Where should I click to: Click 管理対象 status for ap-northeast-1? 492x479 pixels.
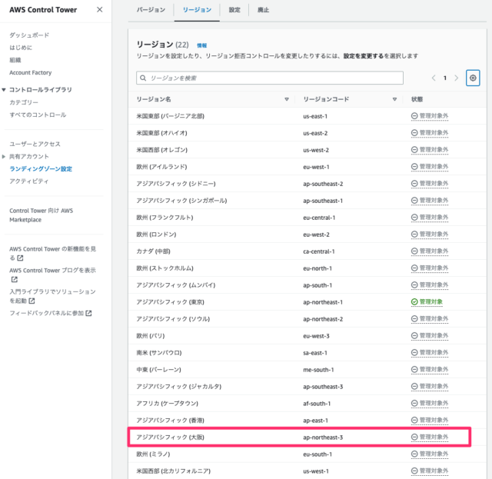pos(427,301)
